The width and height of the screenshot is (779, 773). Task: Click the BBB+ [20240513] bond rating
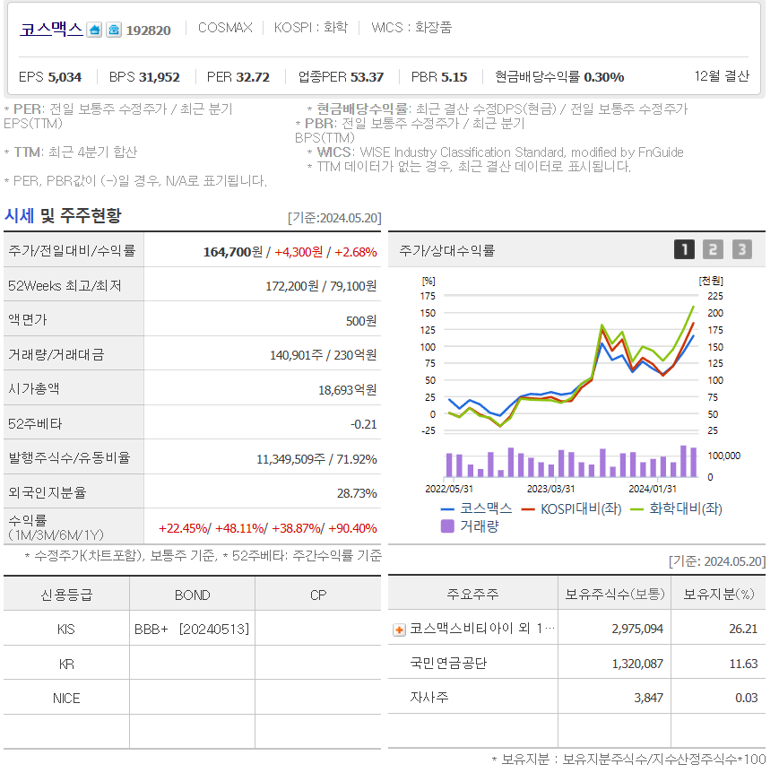pos(192,630)
